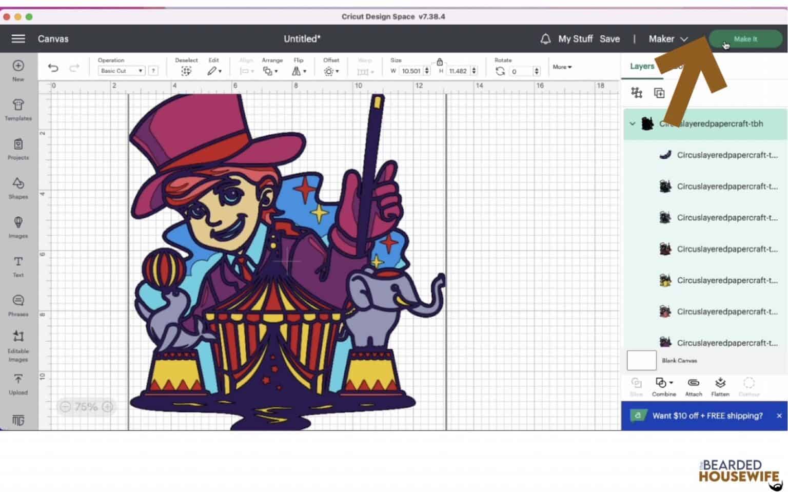The width and height of the screenshot is (788, 500).
Task: Click Save in the header
Action: point(609,39)
